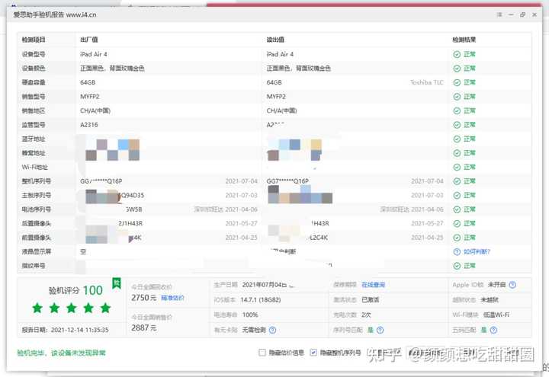This screenshot has height=377, width=549.
Task: Click the check icon in 电池序列号 row
Action: click(457, 209)
